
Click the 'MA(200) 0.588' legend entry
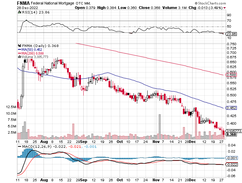point(32,53)
